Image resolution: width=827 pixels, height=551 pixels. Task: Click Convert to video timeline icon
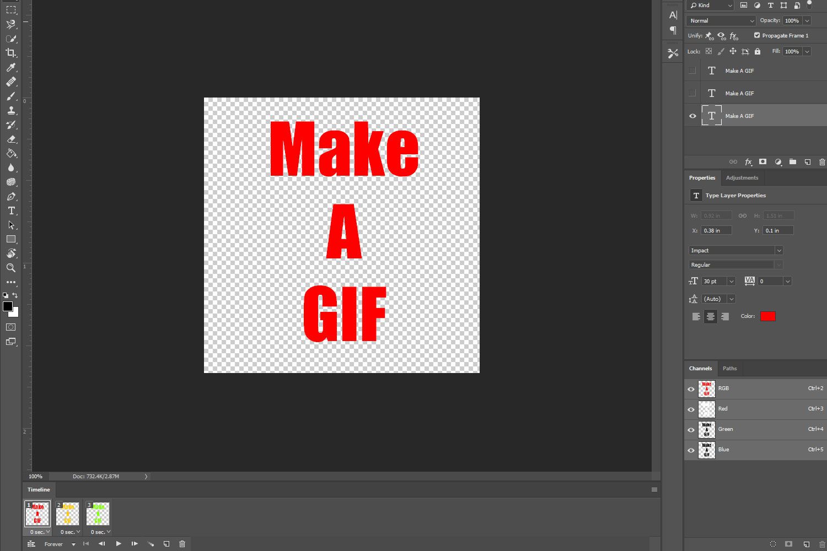[x=31, y=544]
